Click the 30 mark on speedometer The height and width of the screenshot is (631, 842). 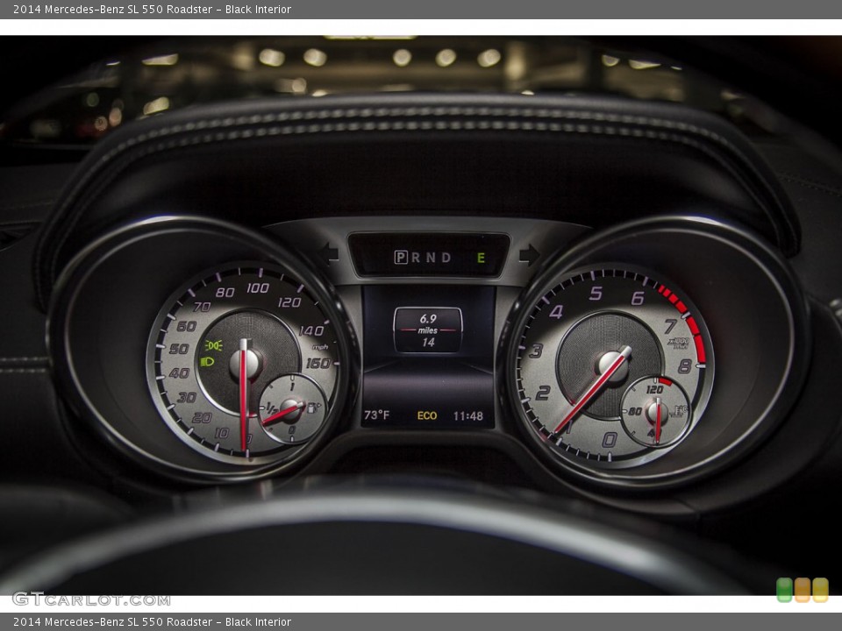[186, 398]
